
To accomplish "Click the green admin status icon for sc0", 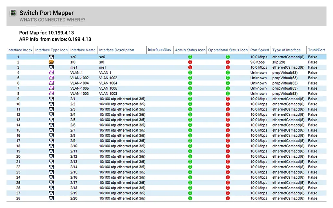I will pyautogui.click(x=190, y=57).
